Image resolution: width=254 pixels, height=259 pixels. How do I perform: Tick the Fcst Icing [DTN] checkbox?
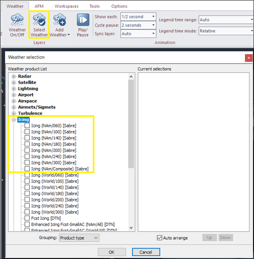click(27, 218)
